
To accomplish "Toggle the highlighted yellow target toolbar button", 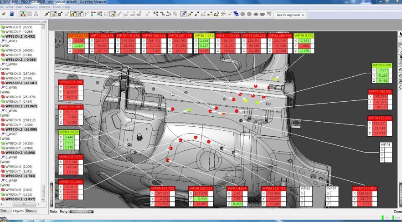I will 54,14.
